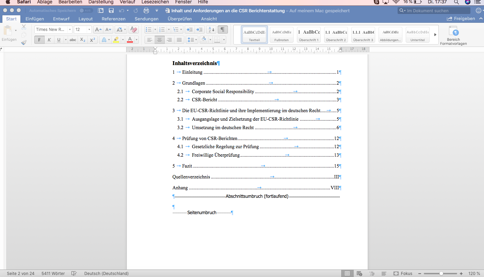484x277 pixels.
Task: Apply yellow text highlight color
Action: (x=116, y=40)
